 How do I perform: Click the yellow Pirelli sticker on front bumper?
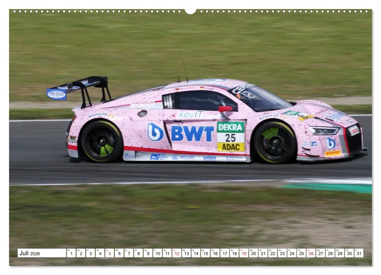(x=333, y=153)
